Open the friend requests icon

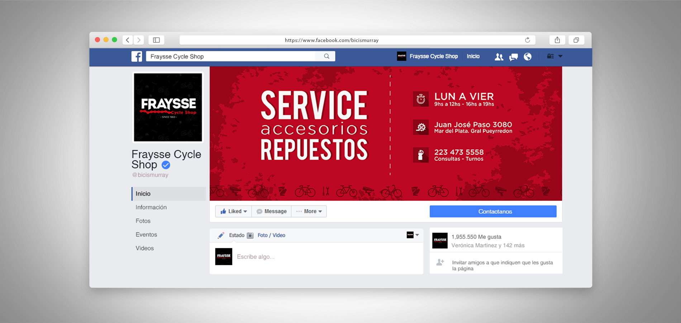pyautogui.click(x=499, y=56)
